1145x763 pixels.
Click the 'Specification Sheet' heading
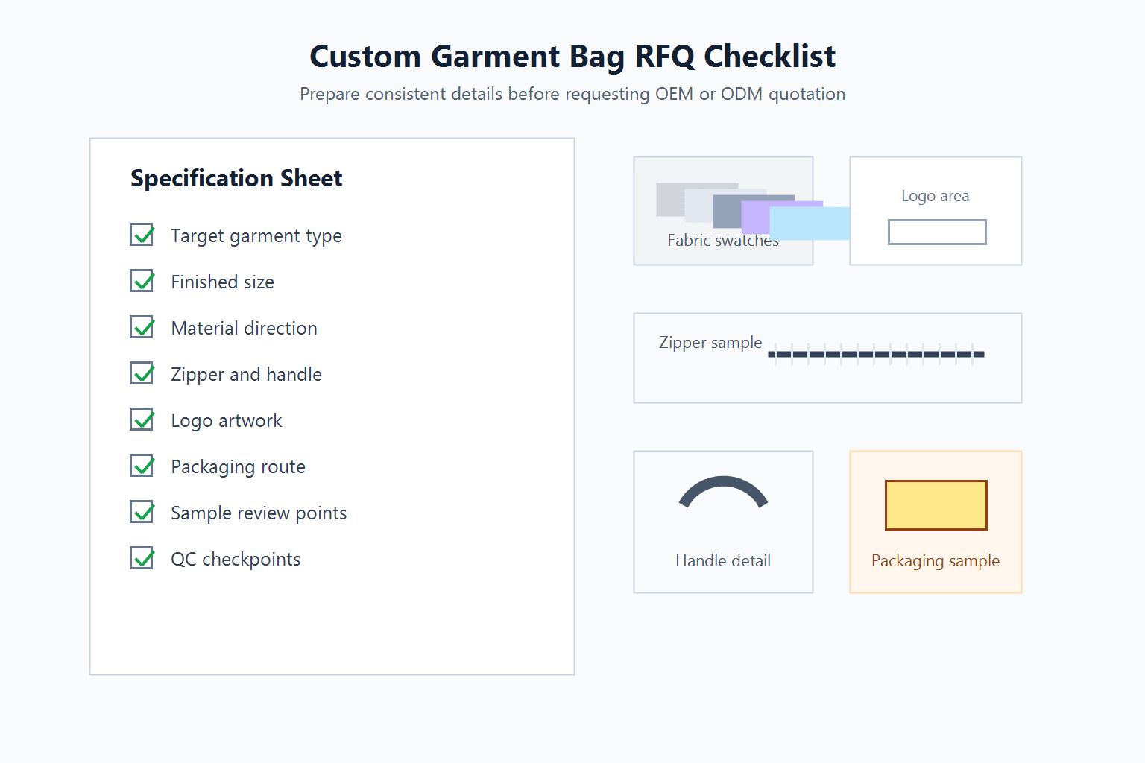pos(236,179)
